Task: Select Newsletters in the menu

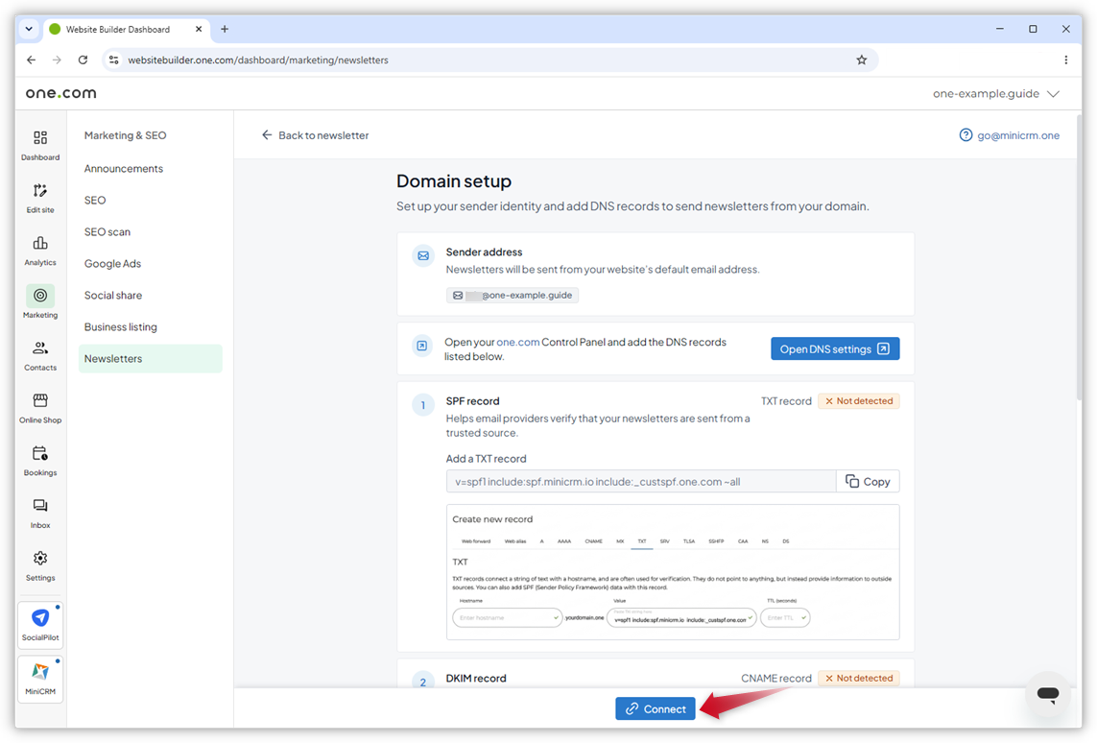Action: [151, 358]
